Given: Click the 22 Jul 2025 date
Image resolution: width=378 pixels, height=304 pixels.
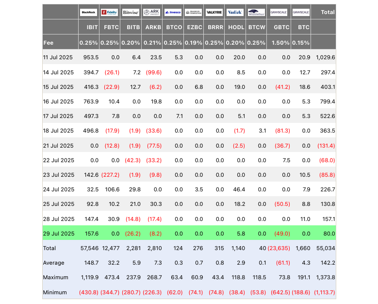Looking at the screenshot, I should [58, 160].
